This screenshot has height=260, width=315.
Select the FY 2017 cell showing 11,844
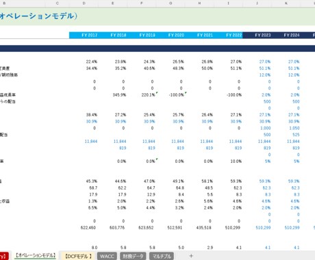(91, 142)
